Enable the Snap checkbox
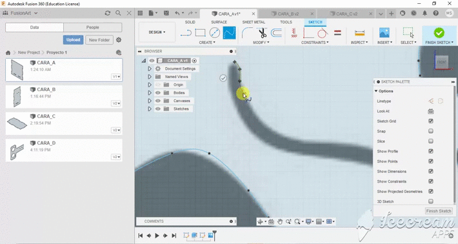 click(x=430, y=131)
